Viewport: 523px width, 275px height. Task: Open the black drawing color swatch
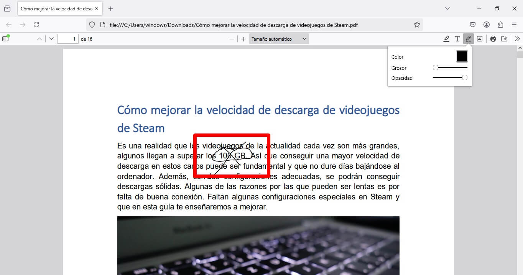[462, 56]
